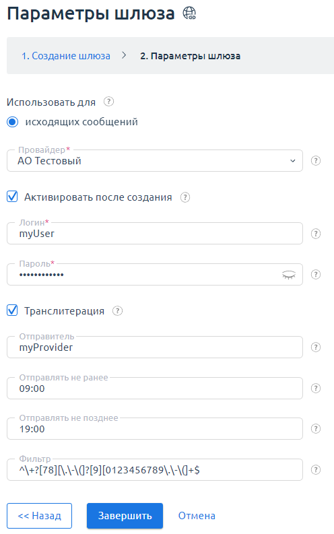Click the Отмена link
Viewport: 334px width, 534px height.
197,516
